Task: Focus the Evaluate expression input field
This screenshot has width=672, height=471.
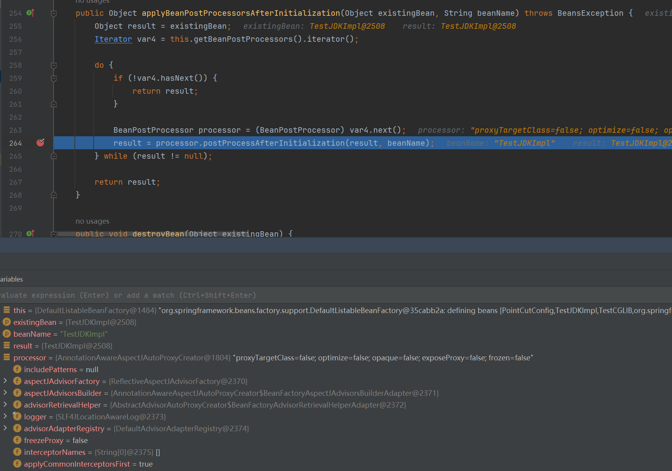Action: tap(336, 295)
